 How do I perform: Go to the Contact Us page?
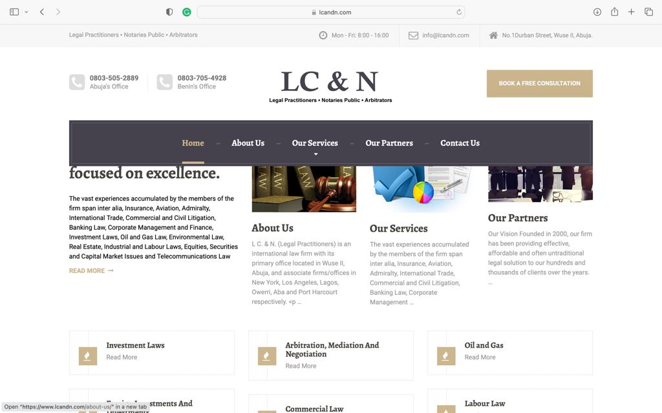(460, 143)
